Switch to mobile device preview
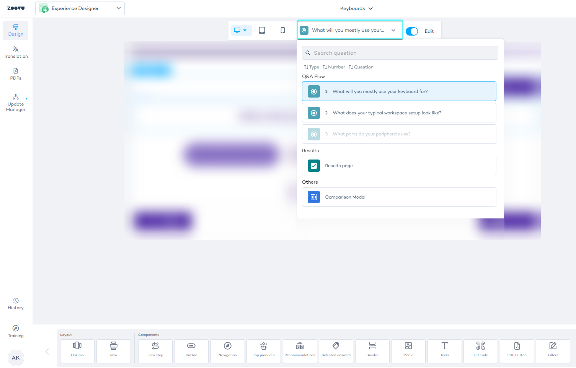The image size is (576, 368). (x=282, y=30)
